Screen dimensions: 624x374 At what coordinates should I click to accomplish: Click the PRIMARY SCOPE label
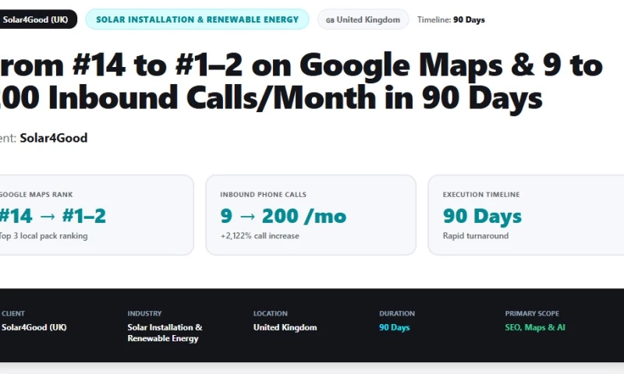(x=532, y=313)
